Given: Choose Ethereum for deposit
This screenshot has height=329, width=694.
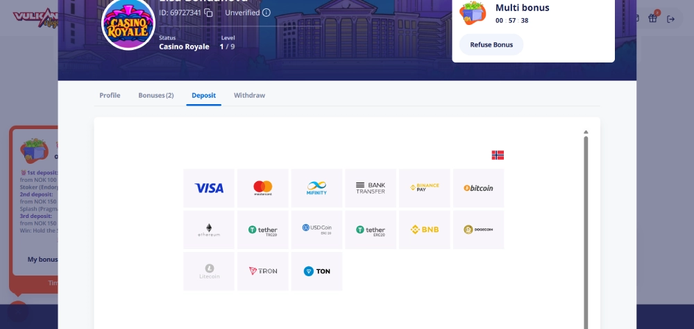Looking at the screenshot, I should click(209, 230).
